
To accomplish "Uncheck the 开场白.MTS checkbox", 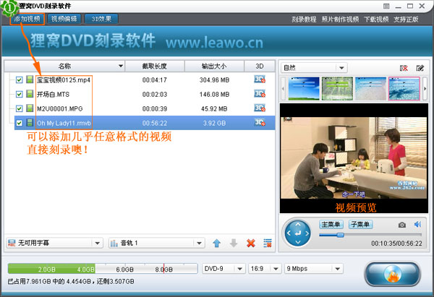I will click(x=19, y=94).
